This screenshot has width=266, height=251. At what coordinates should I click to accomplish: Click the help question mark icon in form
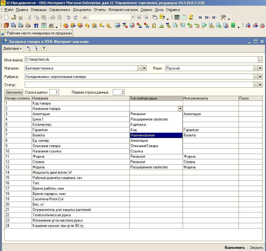click(x=44, y=49)
